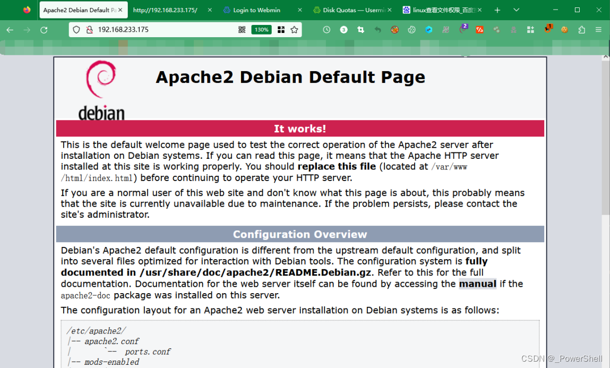This screenshot has height=368, width=610.
Task: Click the forward navigation arrow
Action: 27,30
